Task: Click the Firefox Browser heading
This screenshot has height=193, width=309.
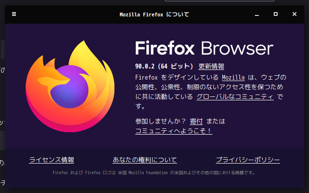Action: tap(204, 48)
